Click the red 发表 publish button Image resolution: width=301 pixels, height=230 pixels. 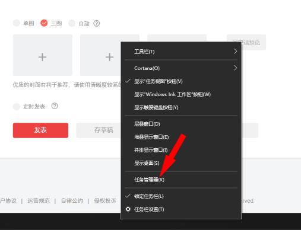(40, 130)
